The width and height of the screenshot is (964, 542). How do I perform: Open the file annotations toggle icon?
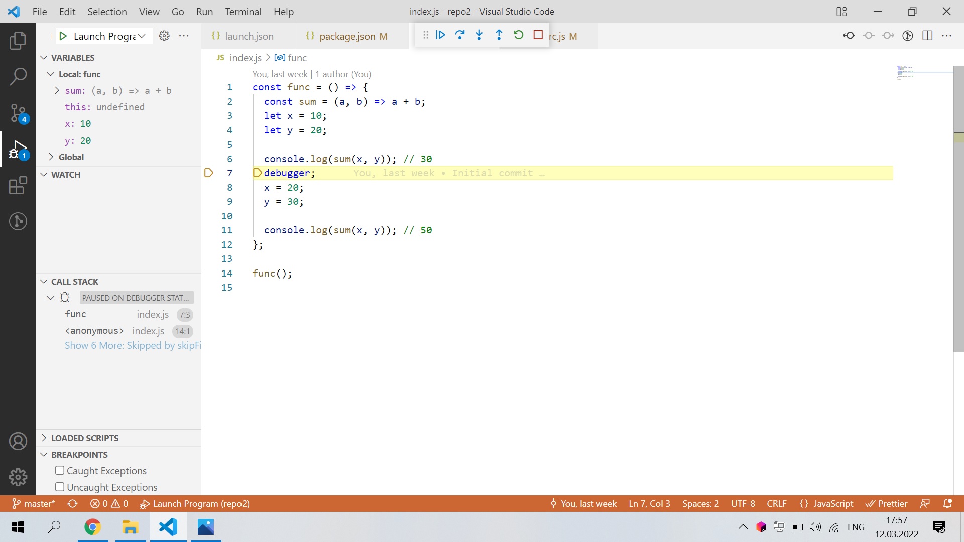coord(908,36)
